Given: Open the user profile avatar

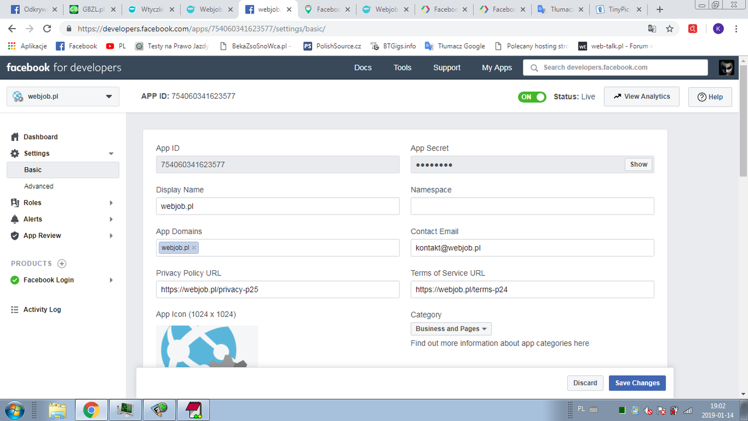Looking at the screenshot, I should point(726,67).
